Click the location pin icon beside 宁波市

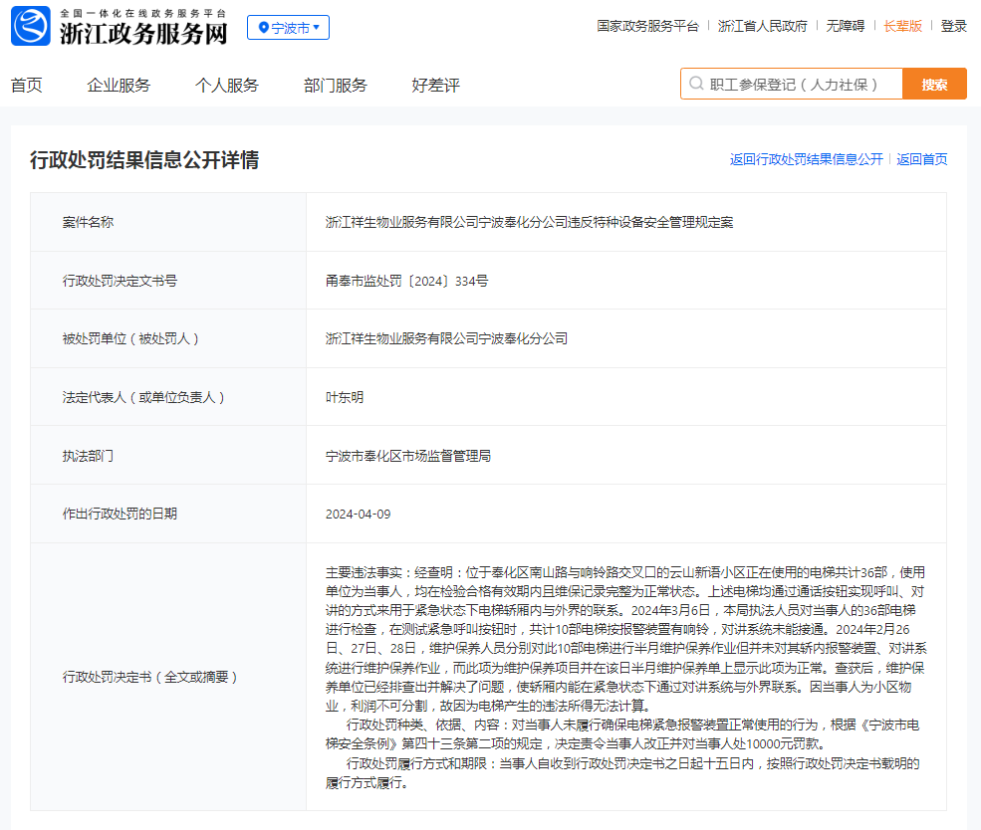(x=263, y=28)
